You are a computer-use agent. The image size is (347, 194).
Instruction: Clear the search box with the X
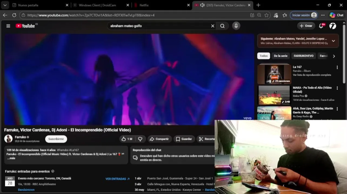point(213,26)
